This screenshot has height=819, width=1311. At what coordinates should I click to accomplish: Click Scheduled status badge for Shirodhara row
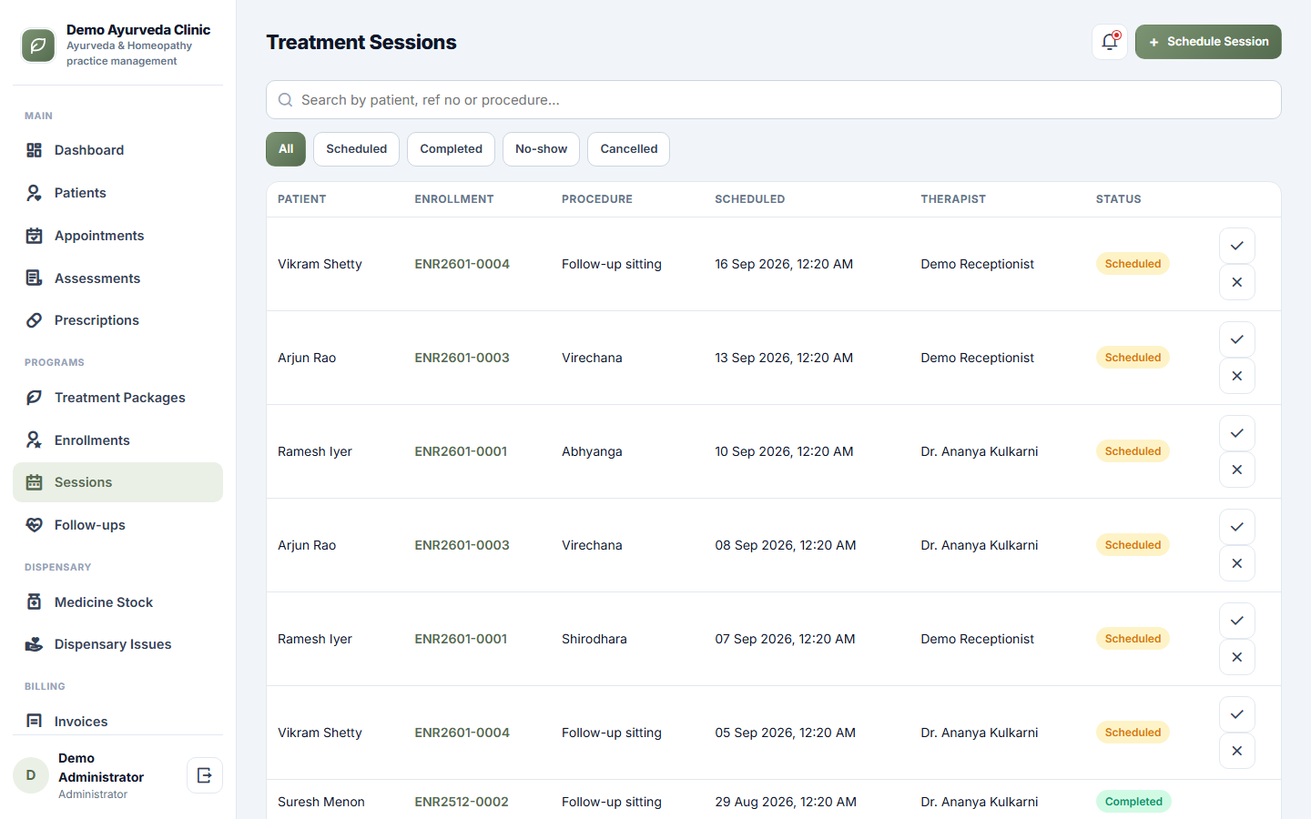point(1133,639)
